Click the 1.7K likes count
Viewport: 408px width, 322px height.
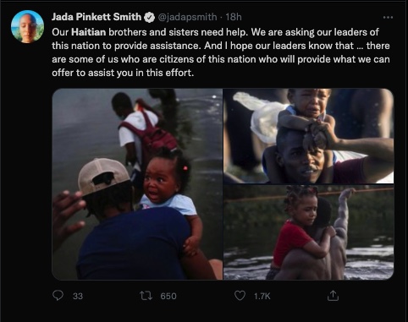click(262, 296)
